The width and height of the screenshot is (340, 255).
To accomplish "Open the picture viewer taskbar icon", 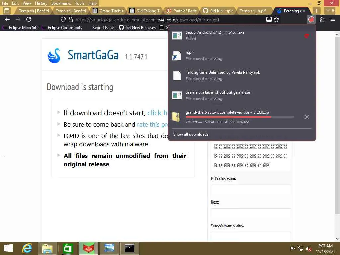I will point(109,248).
